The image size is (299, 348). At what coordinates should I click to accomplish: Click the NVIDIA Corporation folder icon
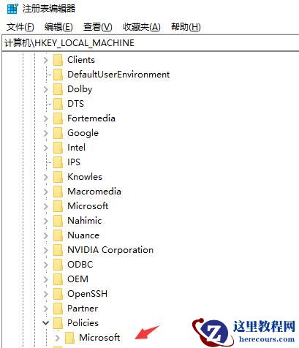tap(58, 250)
